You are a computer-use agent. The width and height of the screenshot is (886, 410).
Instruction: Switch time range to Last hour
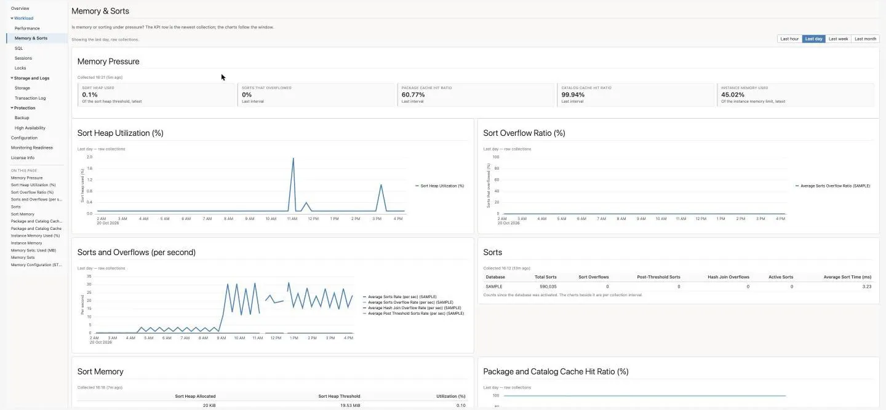point(789,39)
